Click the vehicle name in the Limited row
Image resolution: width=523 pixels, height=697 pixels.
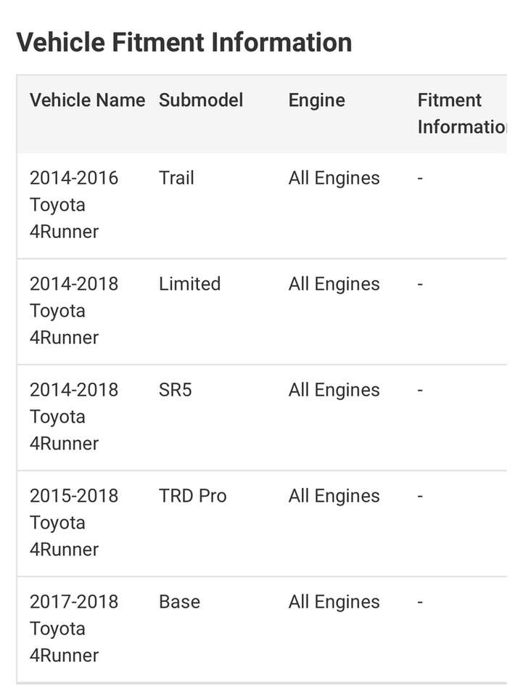[x=73, y=311]
